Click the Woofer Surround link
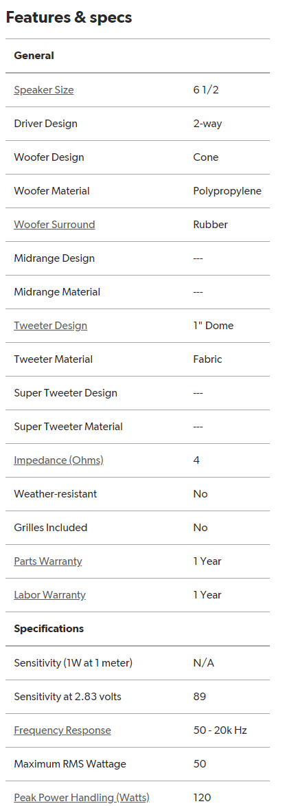 click(54, 225)
